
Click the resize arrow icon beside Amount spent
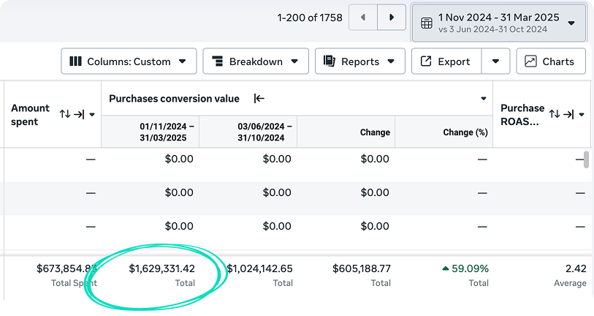click(80, 114)
